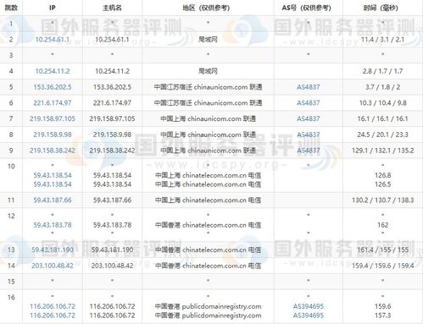
Task: Click IP link 59.43.183.78 in hop 12
Action: pos(53,225)
